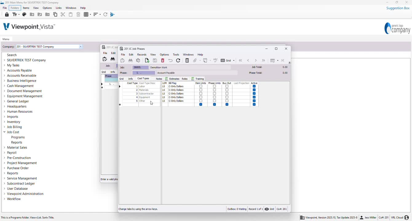The image size is (412, 221).
Task: Go to last record double-right arrow
Action: (x=263, y=60)
